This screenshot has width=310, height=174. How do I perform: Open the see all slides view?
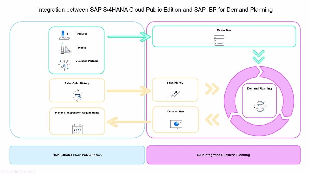click(16, 172)
